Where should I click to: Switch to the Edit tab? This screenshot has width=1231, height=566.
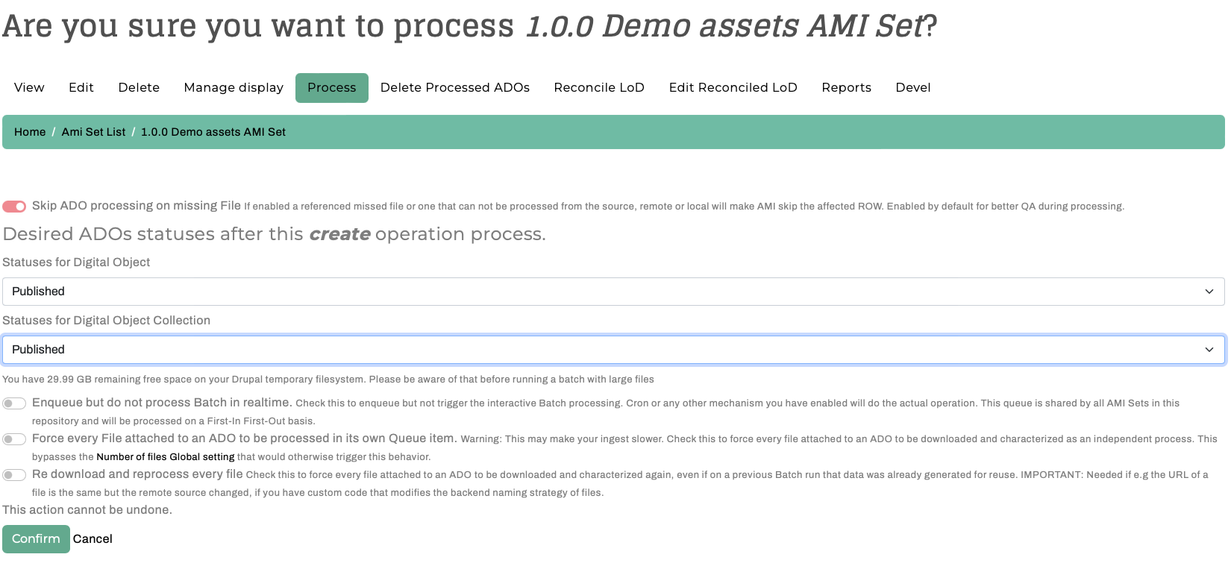81,88
